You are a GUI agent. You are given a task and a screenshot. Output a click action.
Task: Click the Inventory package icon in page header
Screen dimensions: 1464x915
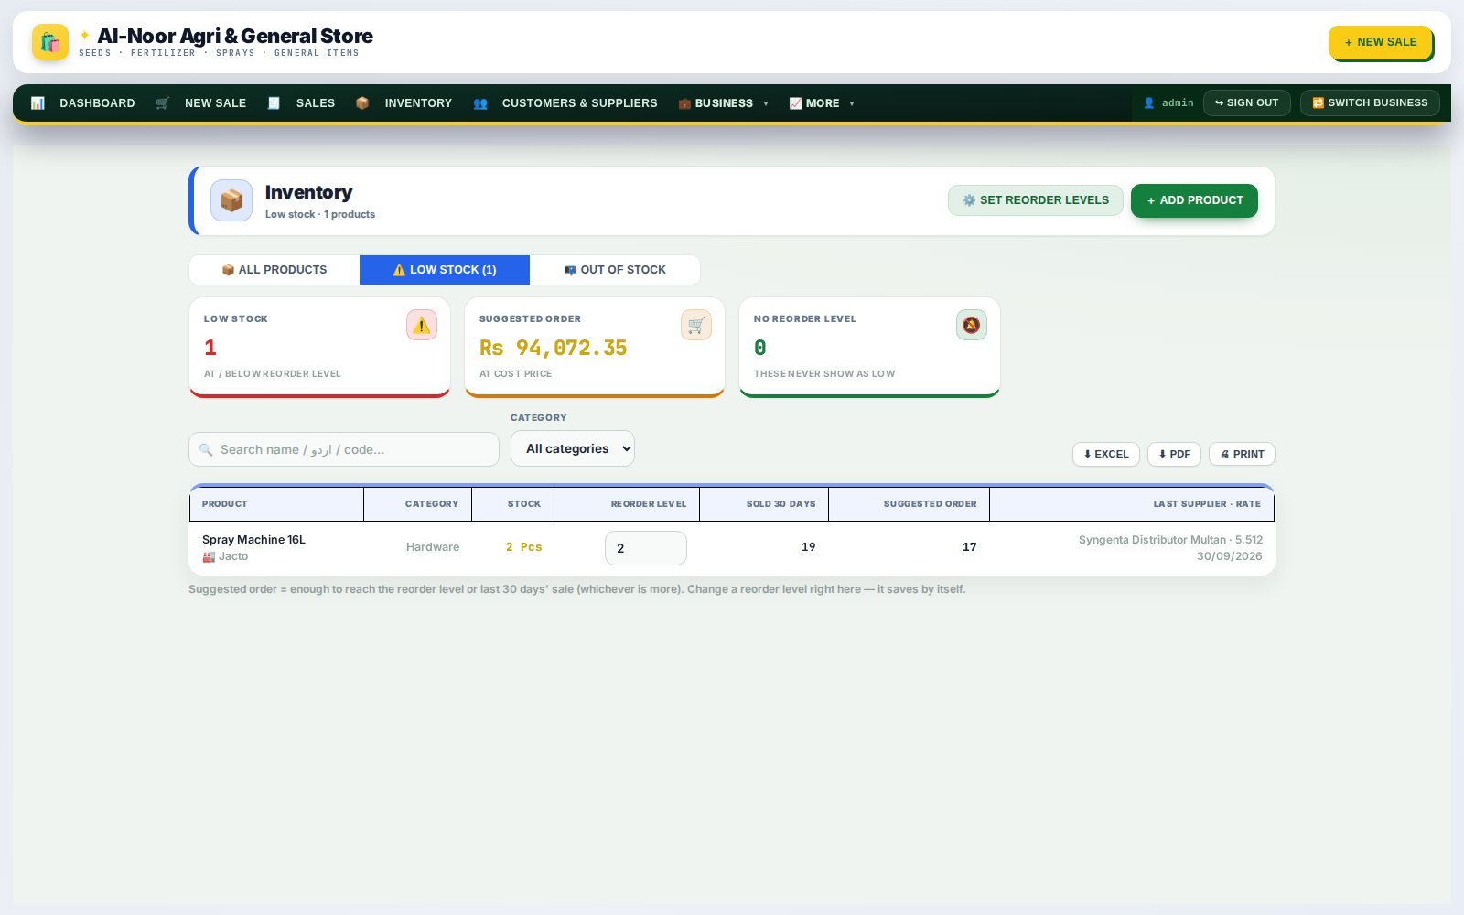coord(231,200)
